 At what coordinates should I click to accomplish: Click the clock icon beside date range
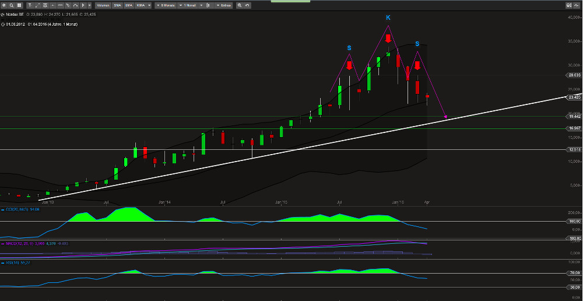[2, 24]
